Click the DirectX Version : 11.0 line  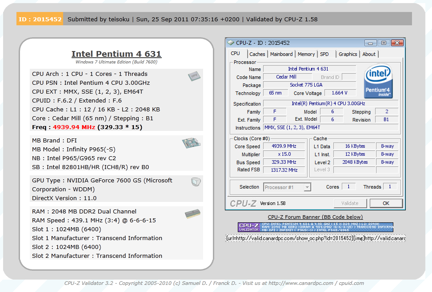(x=64, y=198)
